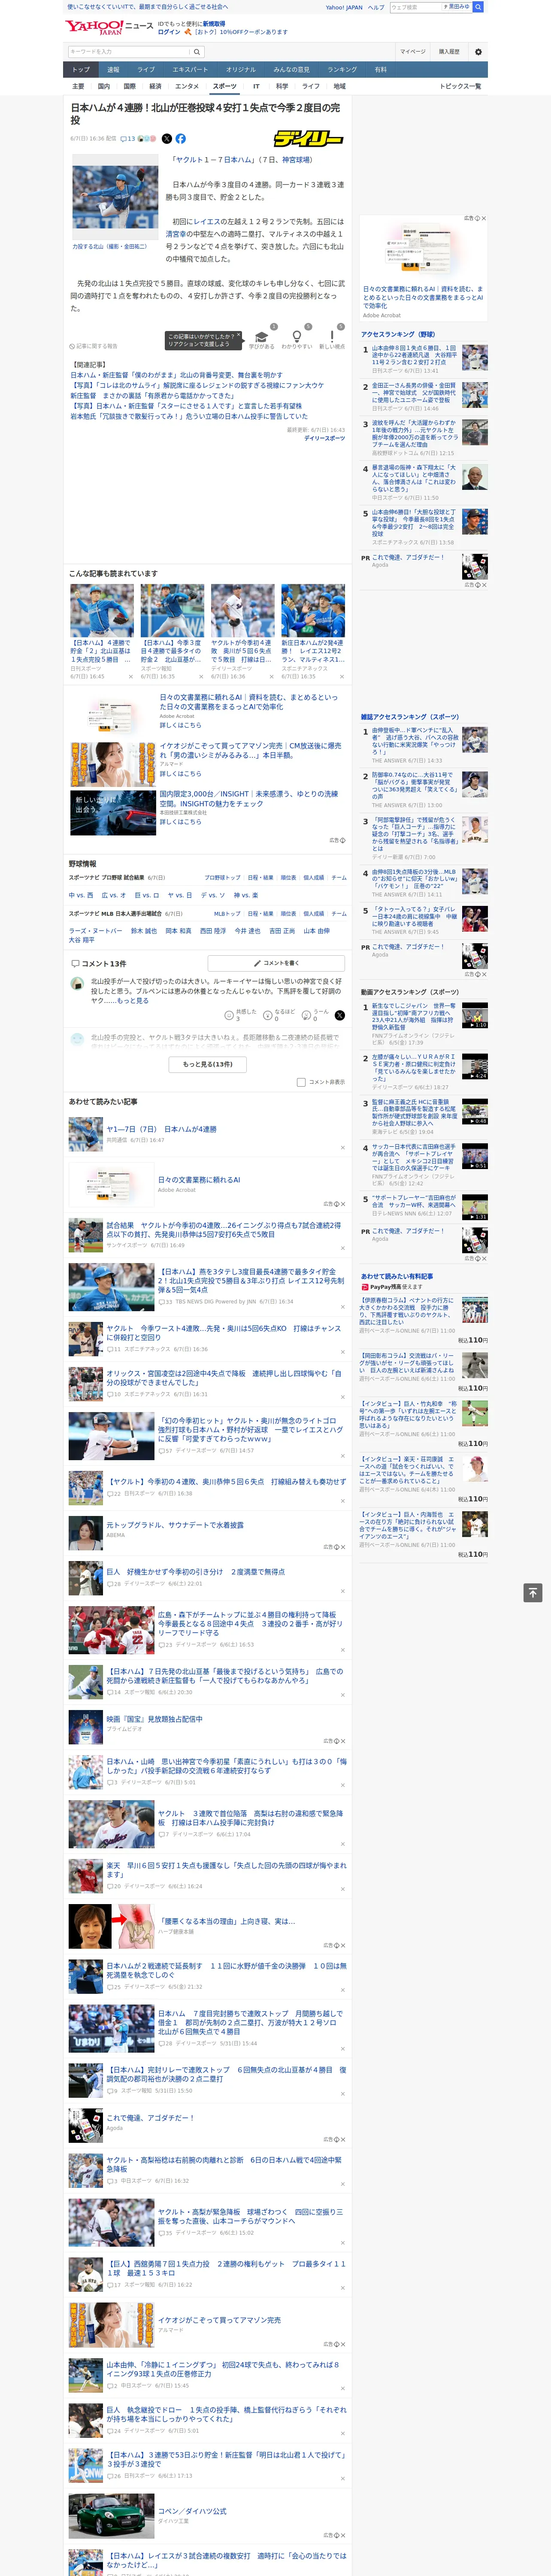551x2576 pixels.
Task: Play the first video ranking thumbnail 1:10
Action: 475,1015
